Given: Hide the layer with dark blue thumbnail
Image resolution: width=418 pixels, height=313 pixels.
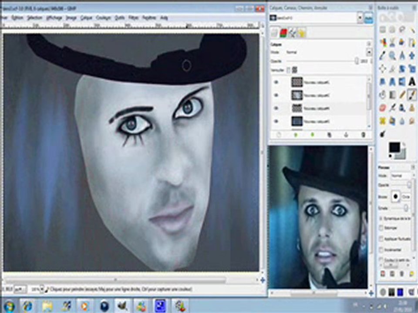Looking at the screenshot, I should coord(276,121).
